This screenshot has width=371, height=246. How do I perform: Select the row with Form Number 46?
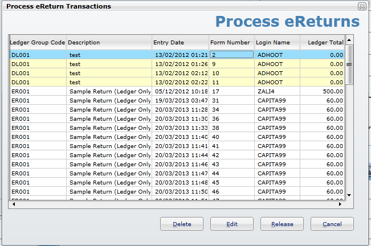click(x=177, y=191)
